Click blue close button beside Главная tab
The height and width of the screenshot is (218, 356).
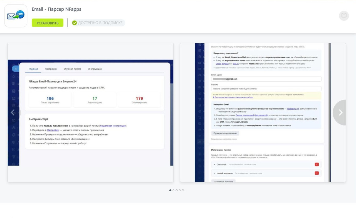(16, 68)
